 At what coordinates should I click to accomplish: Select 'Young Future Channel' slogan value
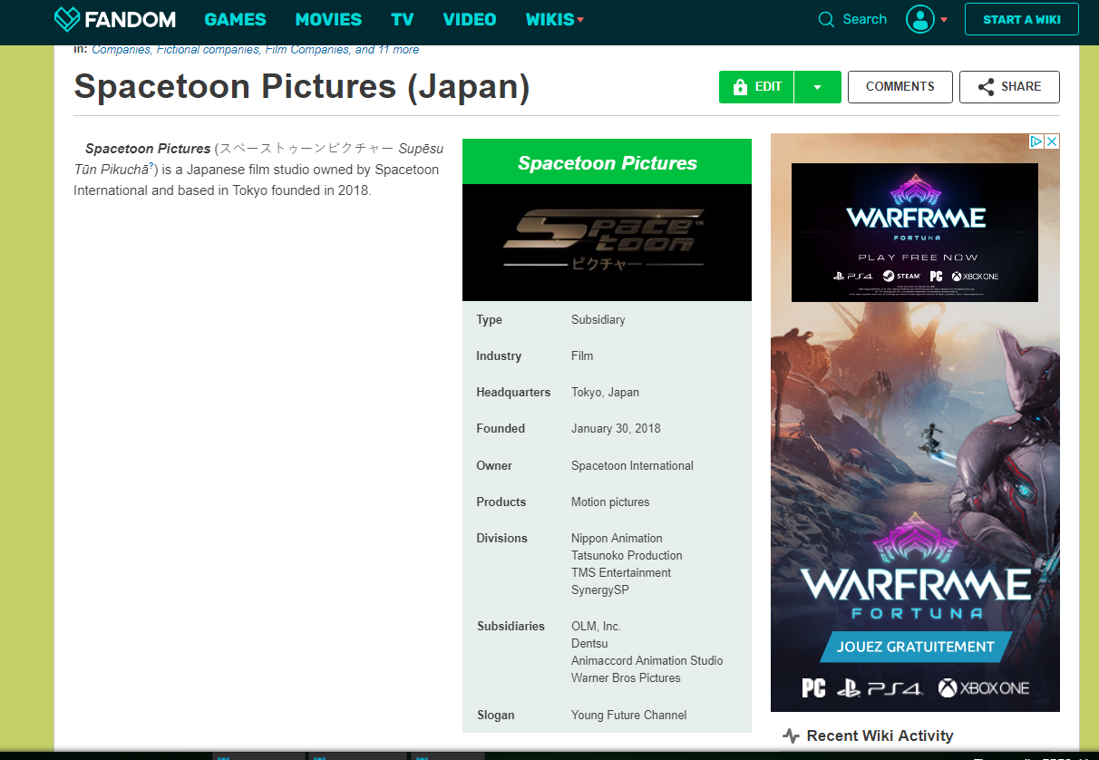628,716
